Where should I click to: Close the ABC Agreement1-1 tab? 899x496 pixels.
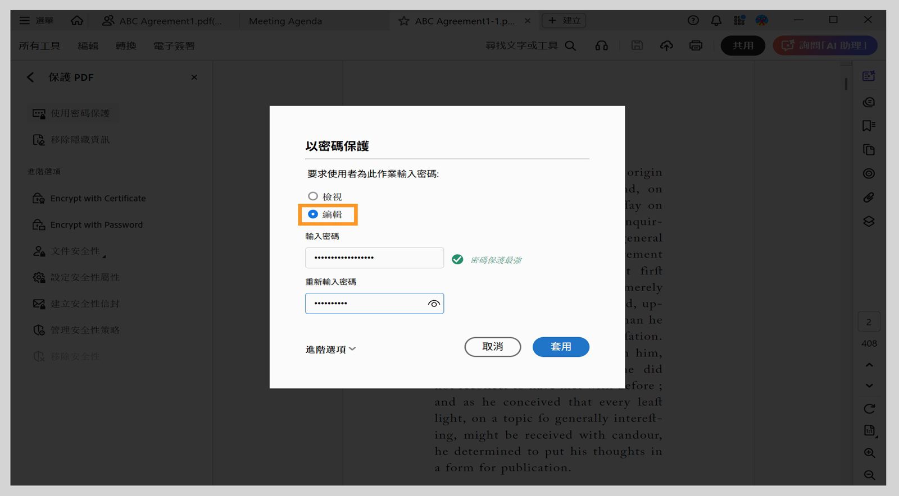point(528,21)
